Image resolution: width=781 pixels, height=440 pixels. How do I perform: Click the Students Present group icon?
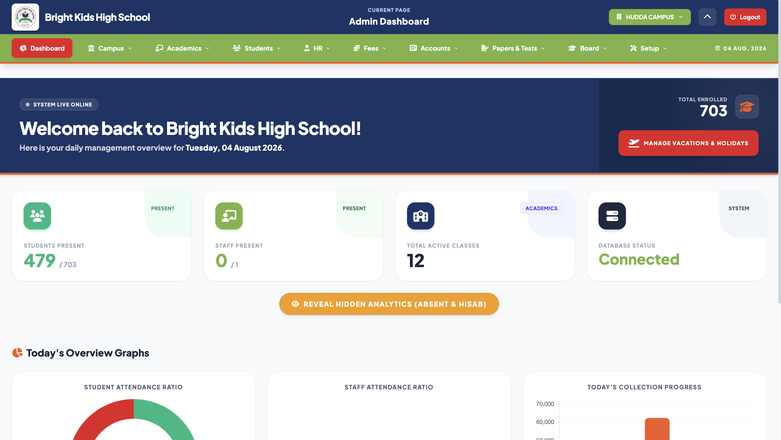[x=37, y=216]
